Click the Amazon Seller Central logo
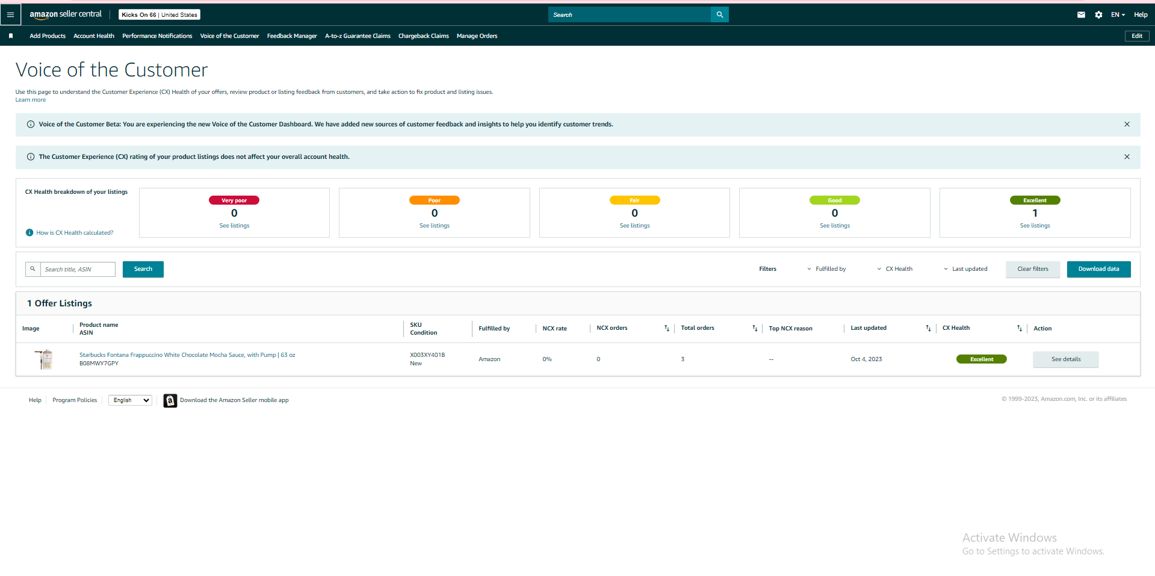Image resolution: width=1155 pixels, height=576 pixels. point(66,14)
